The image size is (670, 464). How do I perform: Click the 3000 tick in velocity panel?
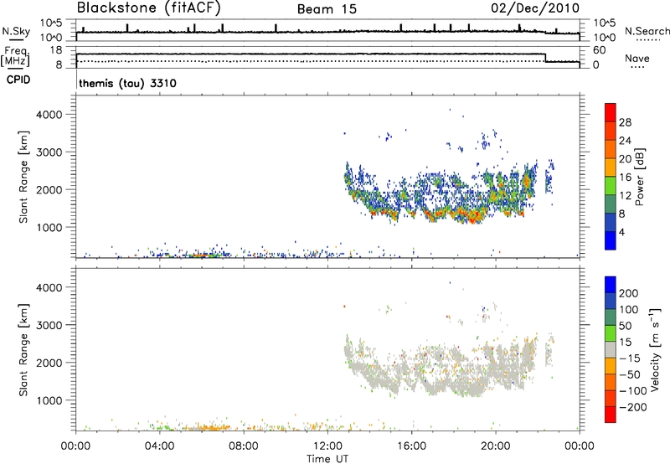click(49, 325)
